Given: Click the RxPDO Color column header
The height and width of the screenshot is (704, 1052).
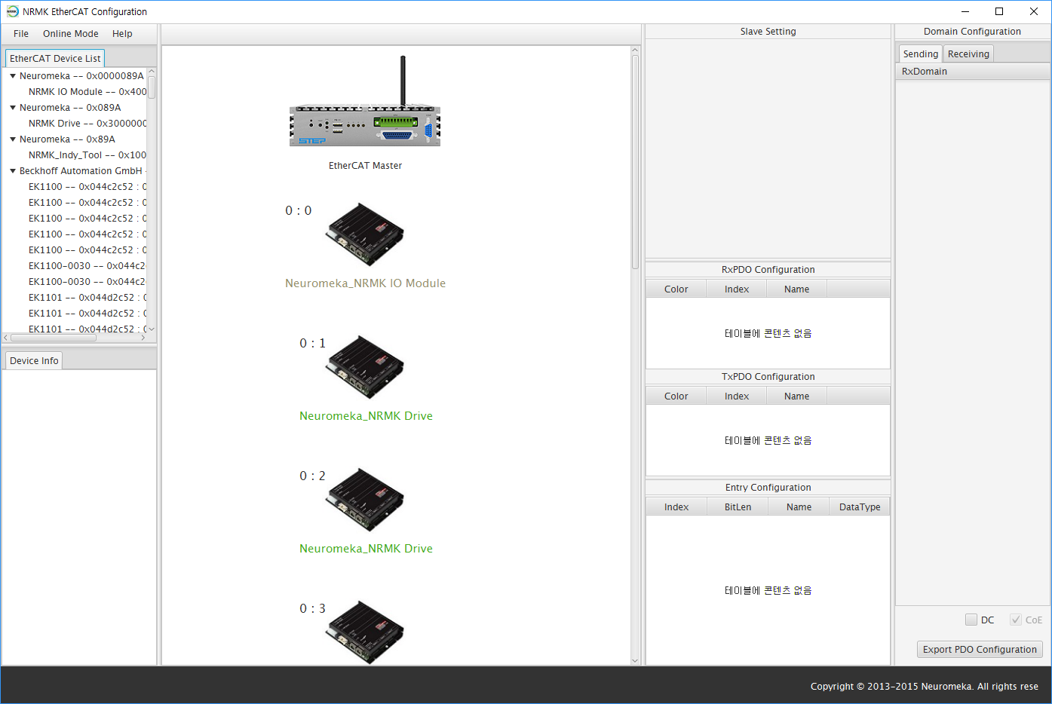Looking at the screenshot, I should coord(676,289).
